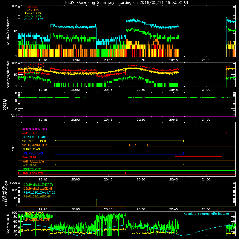Select the blue ECLIPSE_FLAG label
This screenshot has width=239, height=239.
coord(33,153)
